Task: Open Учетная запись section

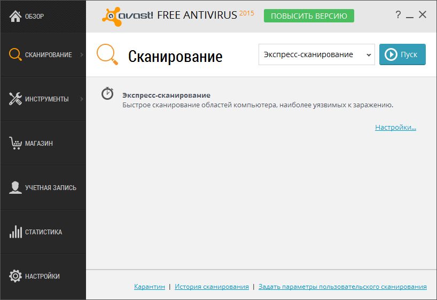Action: click(43, 188)
